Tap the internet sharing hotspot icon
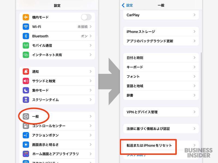The image size is (218, 163). pos(26,55)
